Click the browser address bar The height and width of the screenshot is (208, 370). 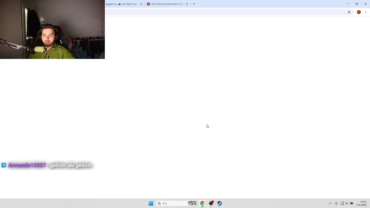225,12
